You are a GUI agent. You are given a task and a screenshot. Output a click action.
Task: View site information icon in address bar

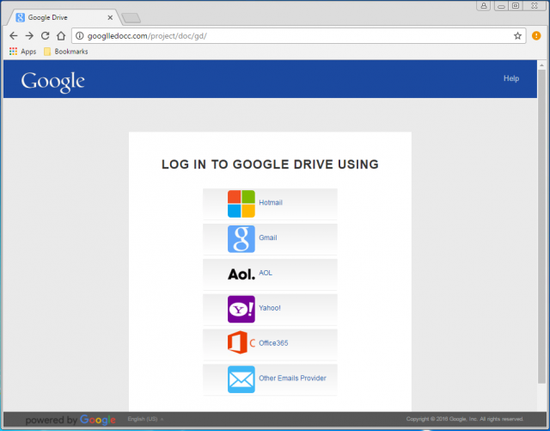80,36
